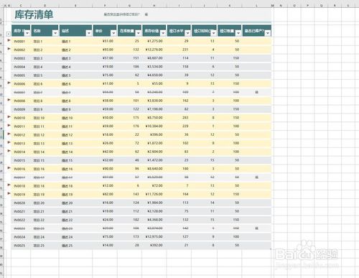
Task: Select the unit price cell ¥51.00
Action: [x=105, y=41]
